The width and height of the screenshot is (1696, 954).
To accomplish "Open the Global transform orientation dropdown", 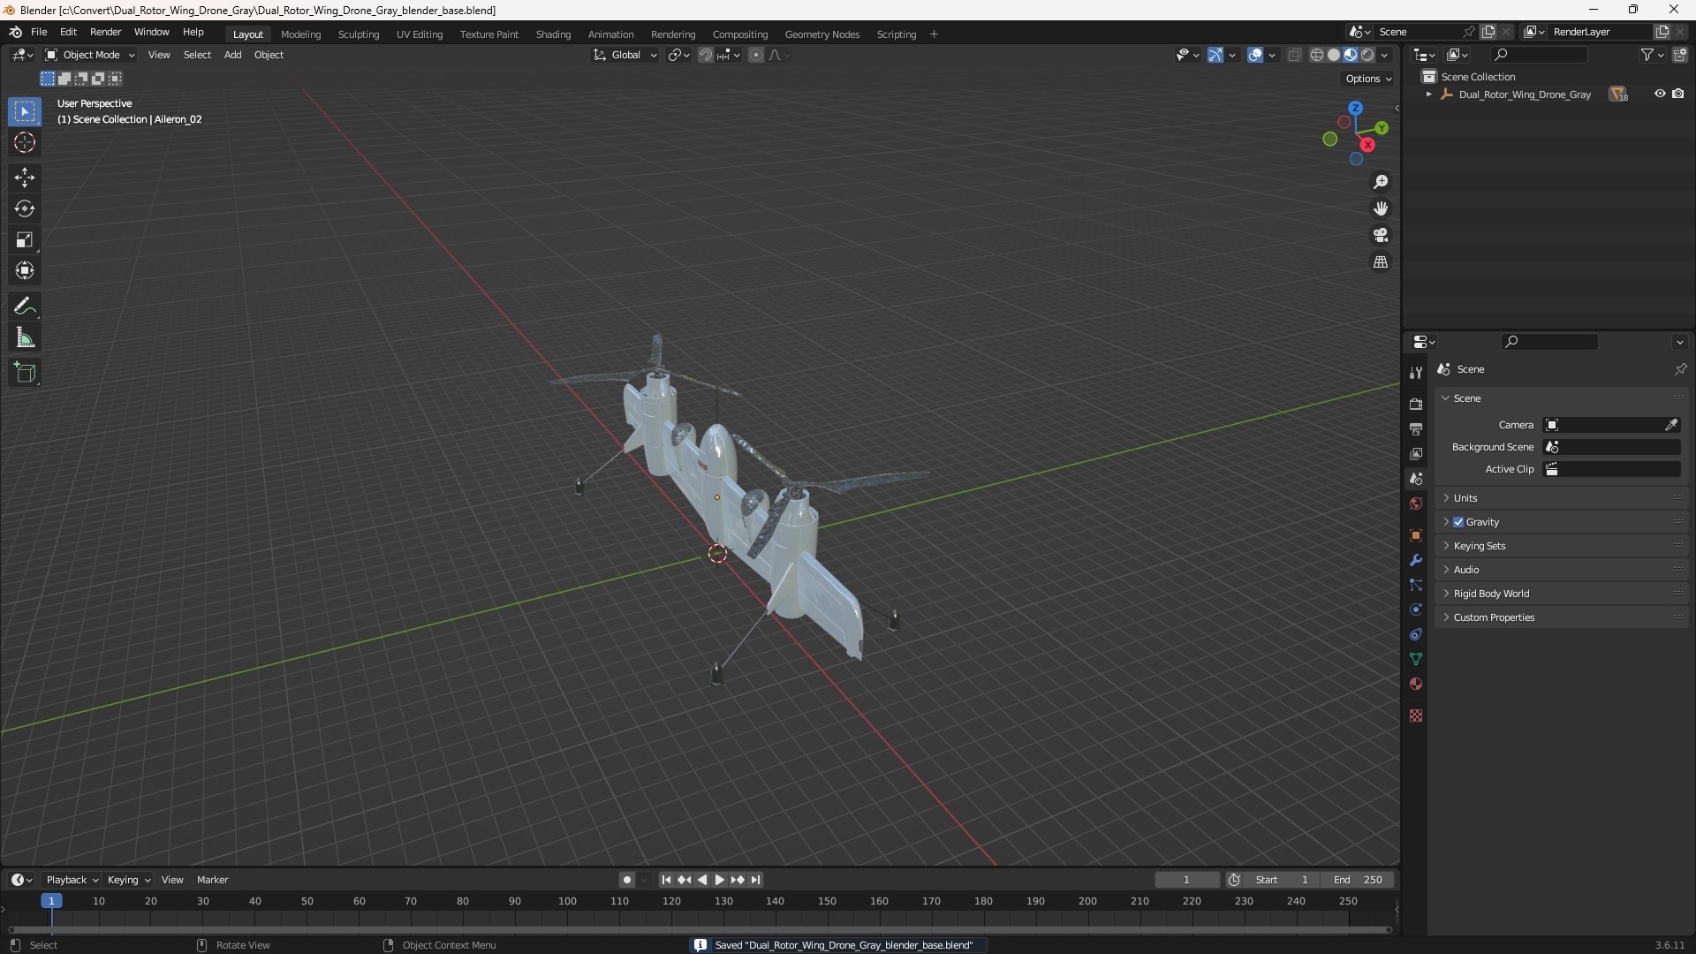I will pos(625,55).
